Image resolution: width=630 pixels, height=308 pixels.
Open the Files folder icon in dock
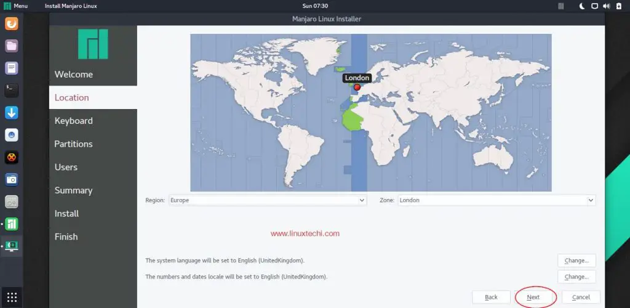pyautogui.click(x=11, y=46)
